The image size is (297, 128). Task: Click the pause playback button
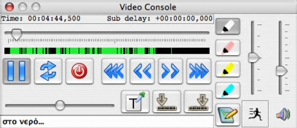[17, 71]
